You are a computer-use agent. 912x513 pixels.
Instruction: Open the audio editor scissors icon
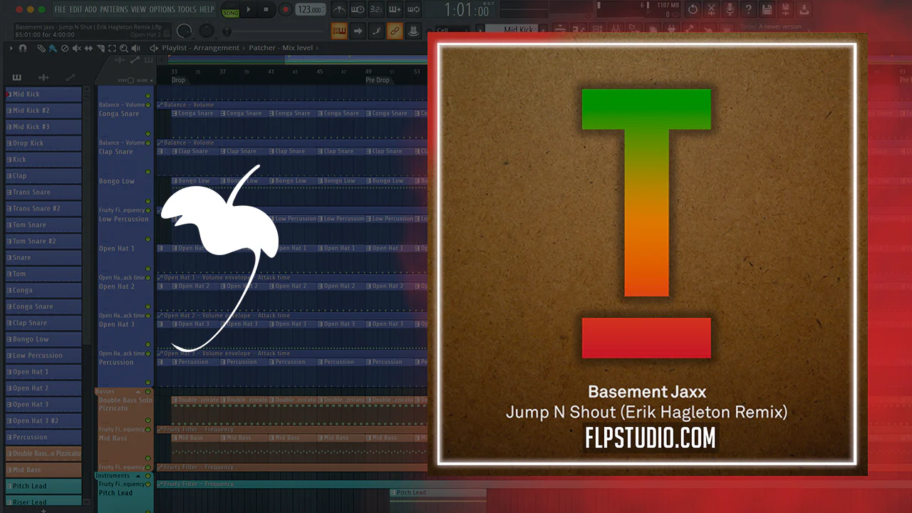click(711, 10)
